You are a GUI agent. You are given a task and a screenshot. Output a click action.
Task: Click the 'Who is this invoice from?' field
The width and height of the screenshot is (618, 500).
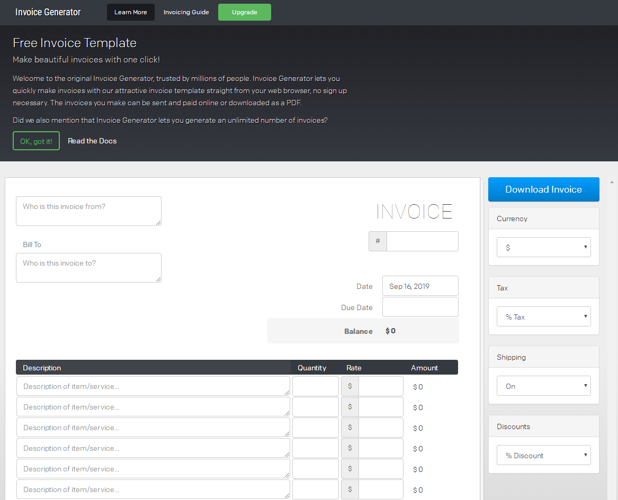(88, 211)
